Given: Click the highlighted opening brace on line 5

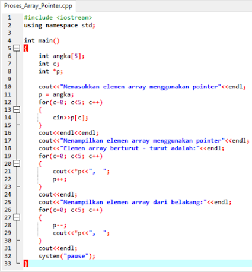Looking at the screenshot, I should pos(25,48).
